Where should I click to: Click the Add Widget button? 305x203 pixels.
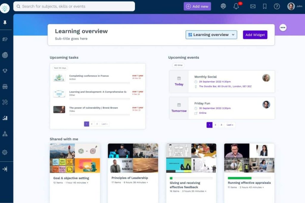click(x=255, y=35)
